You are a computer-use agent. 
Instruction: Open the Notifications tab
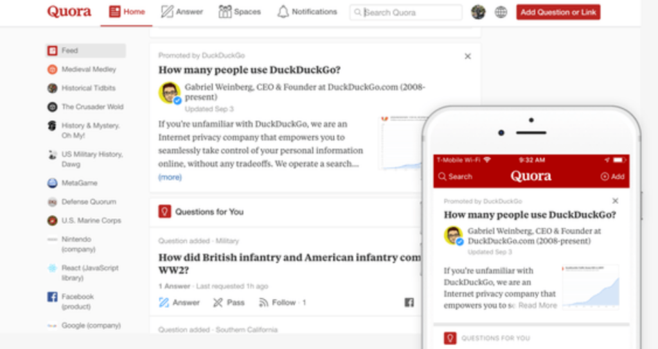point(307,12)
